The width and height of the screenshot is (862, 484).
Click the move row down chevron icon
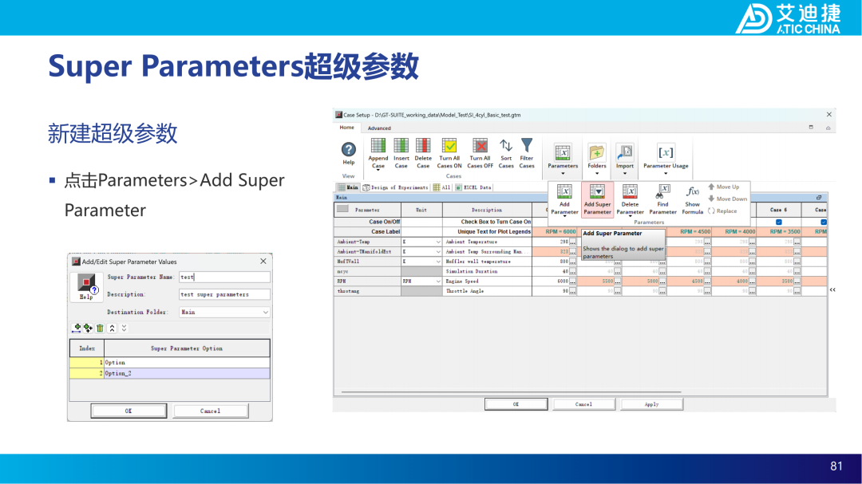[125, 328]
